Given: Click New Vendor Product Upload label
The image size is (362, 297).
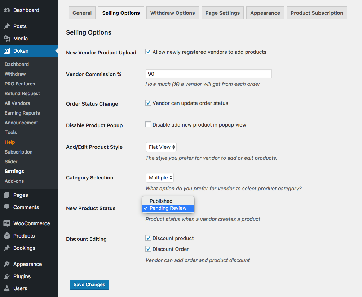Looking at the screenshot, I should 101,53.
